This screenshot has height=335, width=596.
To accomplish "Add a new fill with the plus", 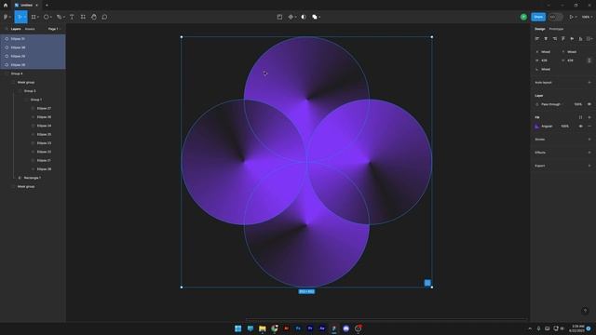I will [x=589, y=117].
